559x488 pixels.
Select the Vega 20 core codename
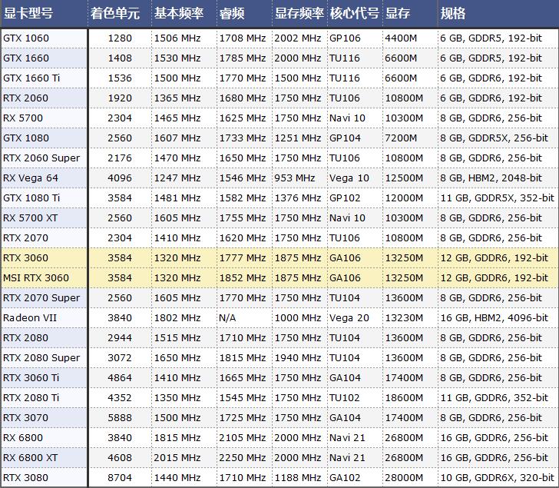tap(349, 318)
